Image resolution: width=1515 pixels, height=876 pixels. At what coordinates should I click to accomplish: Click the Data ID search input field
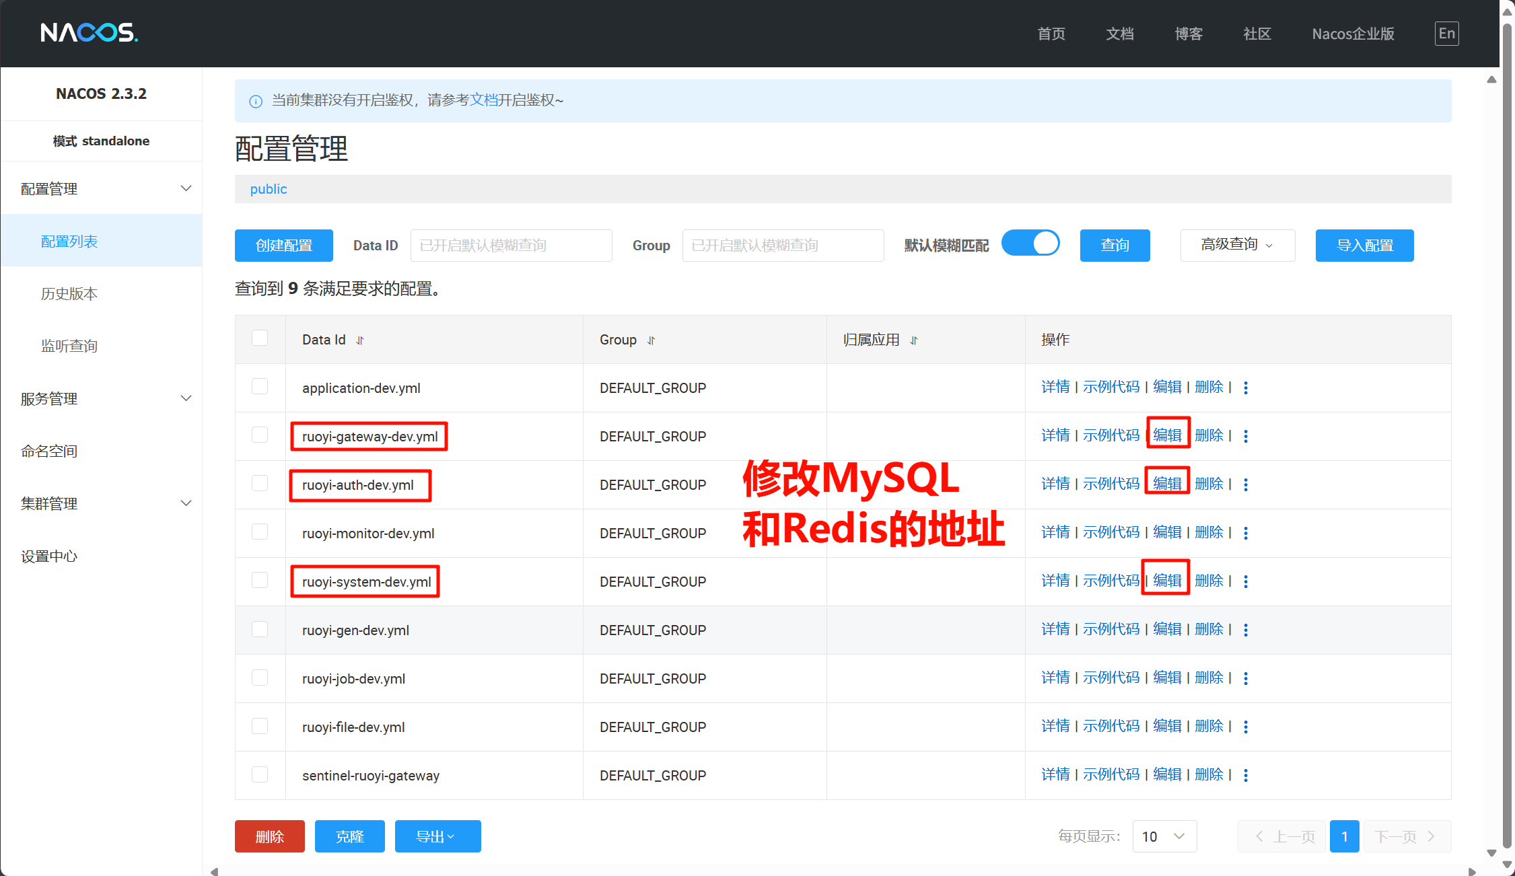(511, 246)
